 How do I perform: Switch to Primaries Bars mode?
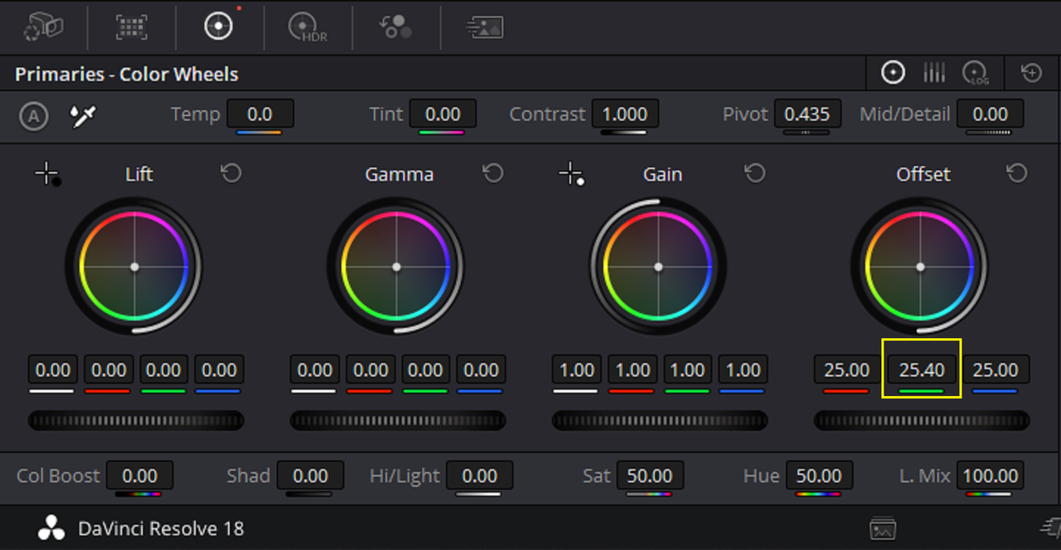click(x=934, y=74)
